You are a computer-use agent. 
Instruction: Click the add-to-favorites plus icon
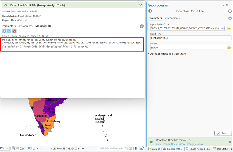point(230,11)
